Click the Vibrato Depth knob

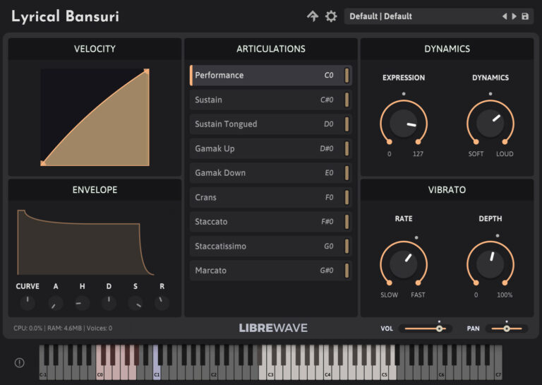click(x=490, y=264)
